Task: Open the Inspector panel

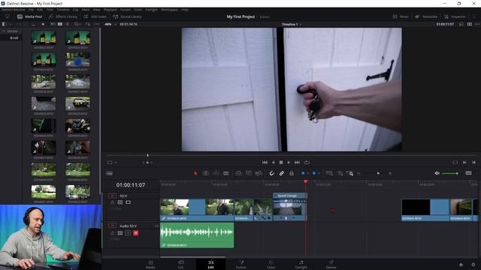Action: (455, 16)
